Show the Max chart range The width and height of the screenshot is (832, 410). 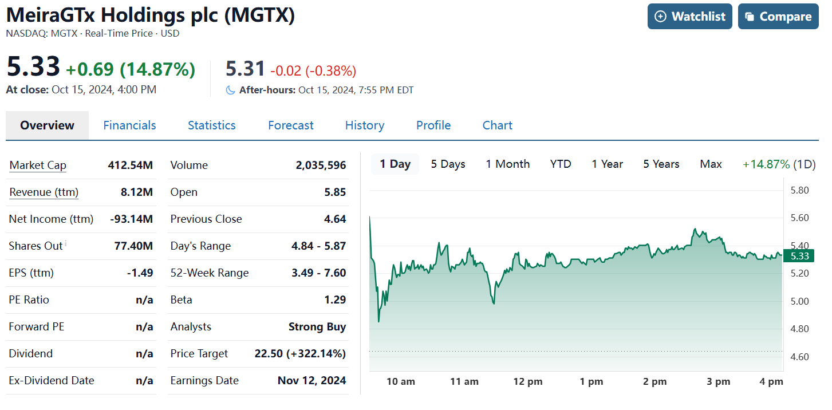[711, 164]
